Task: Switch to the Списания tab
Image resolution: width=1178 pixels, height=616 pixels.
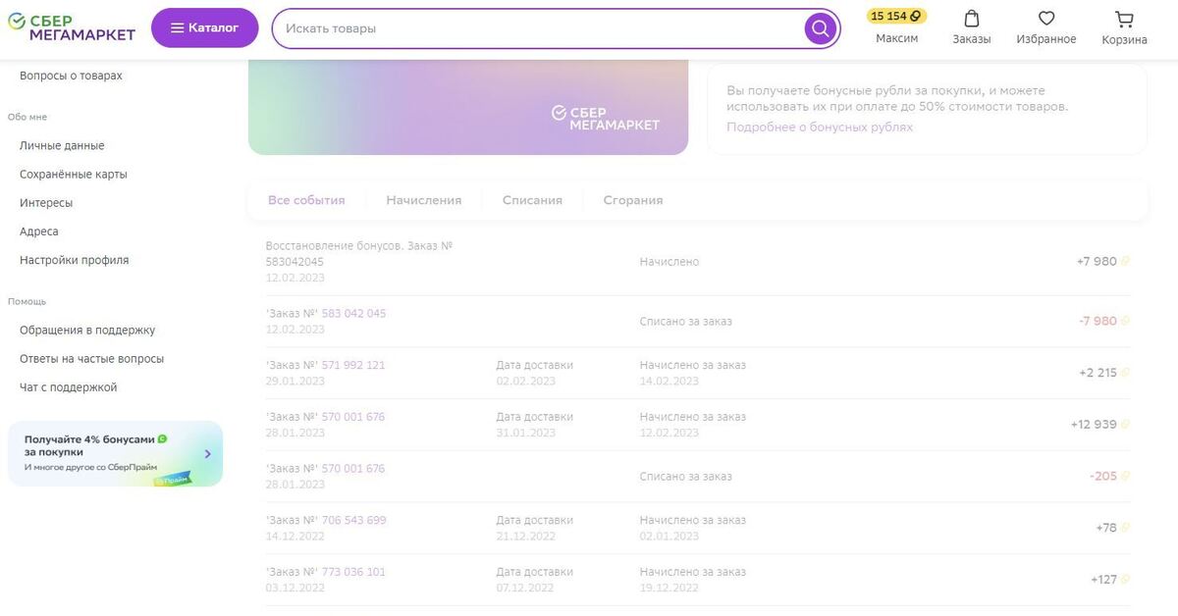Action: (532, 200)
